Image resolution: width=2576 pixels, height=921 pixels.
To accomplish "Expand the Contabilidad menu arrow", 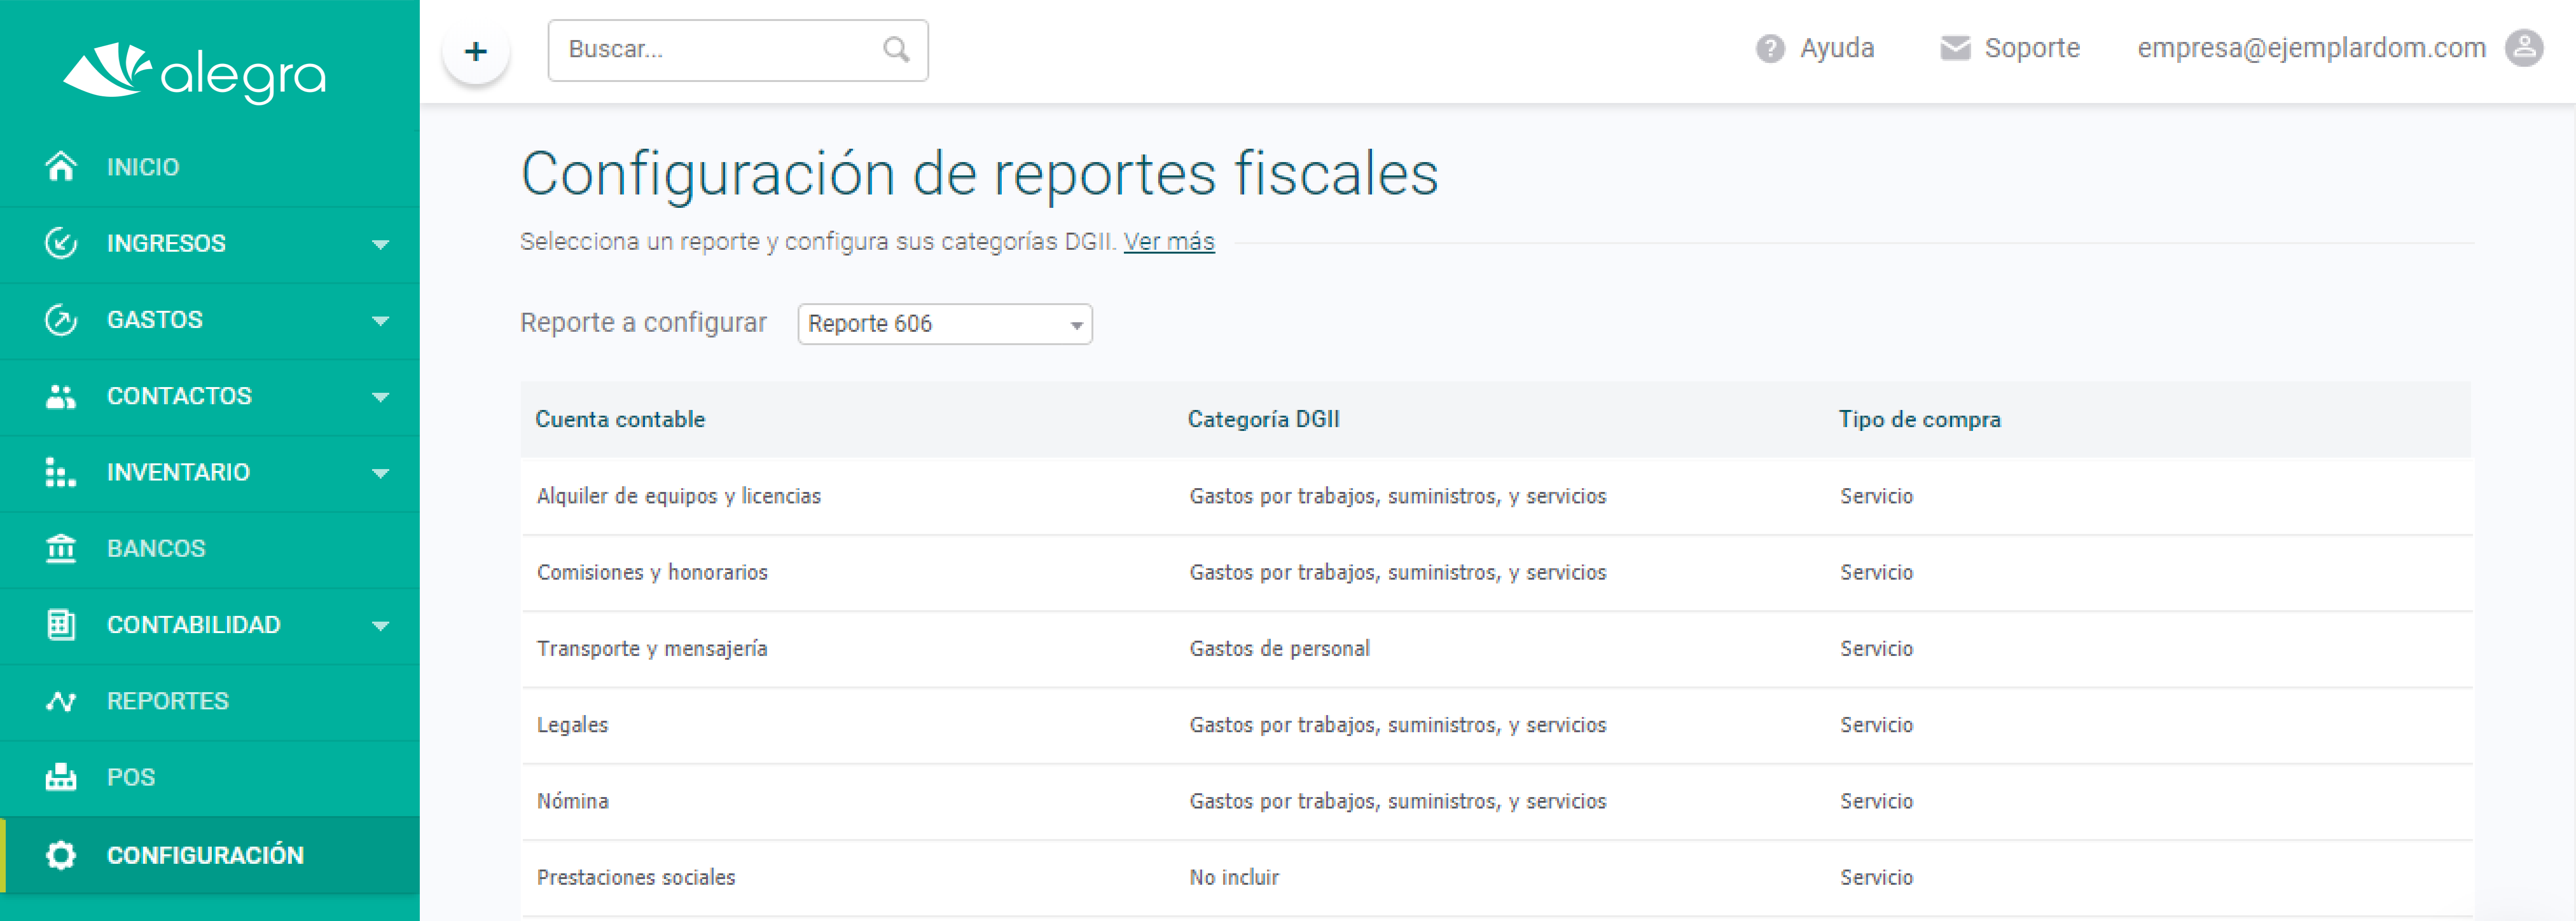I will 380,625.
